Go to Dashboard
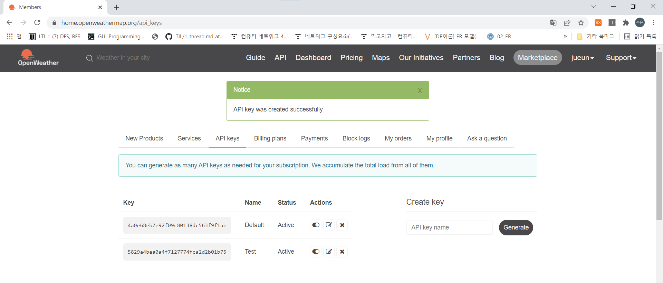Image resolution: width=663 pixels, height=283 pixels. tap(313, 58)
